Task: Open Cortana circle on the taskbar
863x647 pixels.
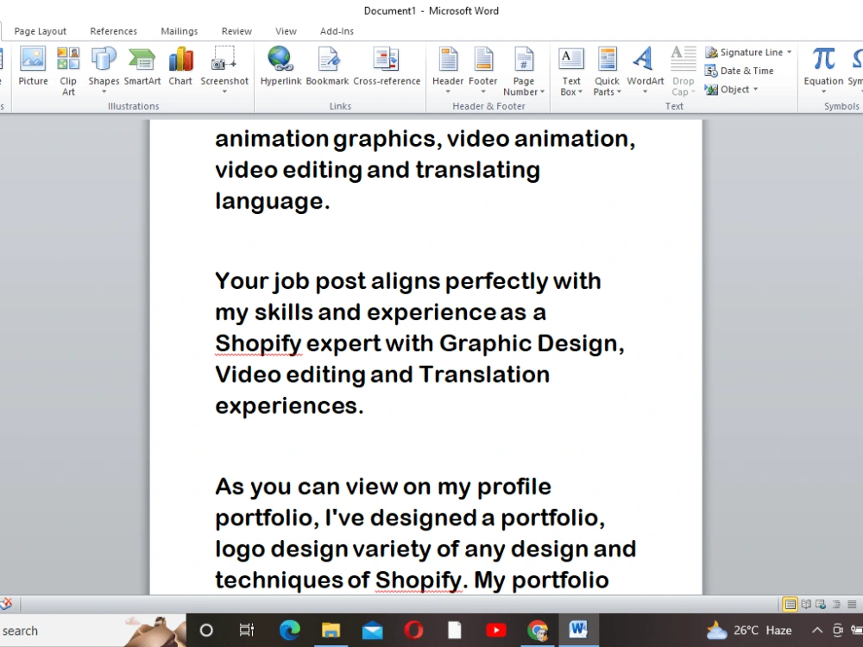Action: (x=206, y=631)
